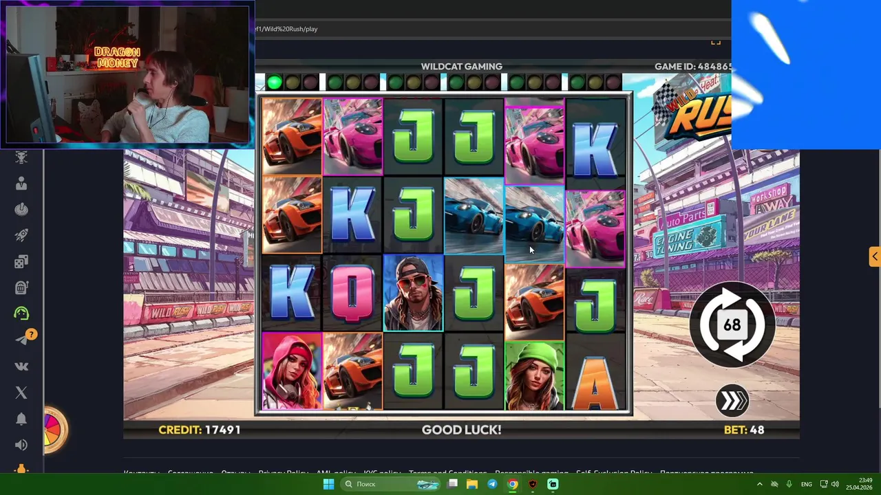Open the joystick games sidebar icon
881x495 pixels.
point(21,209)
